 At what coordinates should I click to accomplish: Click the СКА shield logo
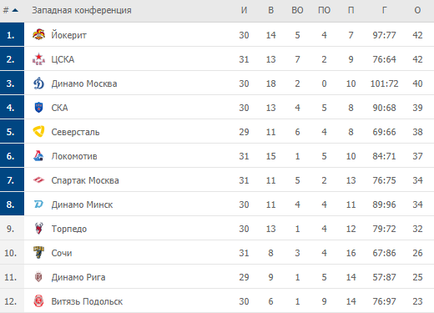point(38,108)
